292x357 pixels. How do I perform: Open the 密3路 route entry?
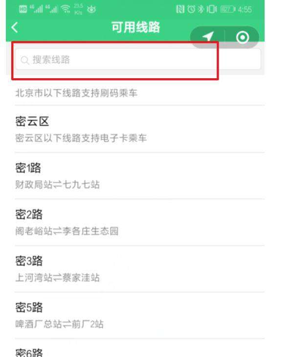pyautogui.click(x=139, y=269)
